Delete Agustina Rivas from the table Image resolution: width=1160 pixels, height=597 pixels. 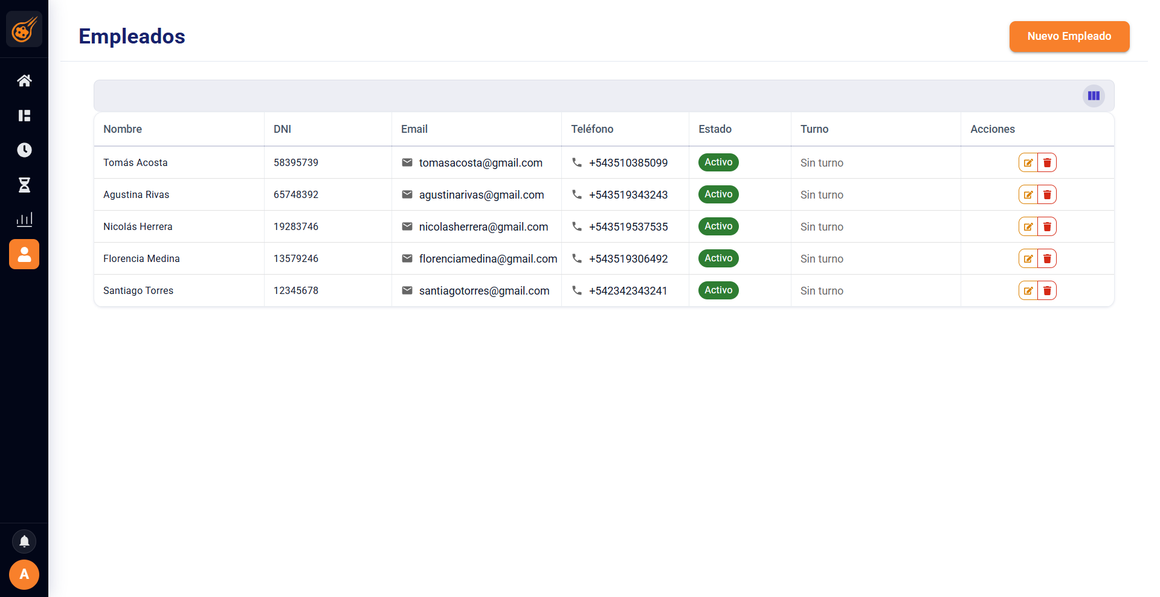pos(1047,195)
